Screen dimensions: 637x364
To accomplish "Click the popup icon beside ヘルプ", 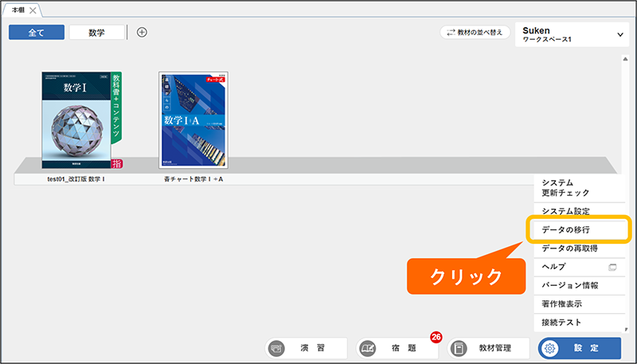I will [613, 267].
